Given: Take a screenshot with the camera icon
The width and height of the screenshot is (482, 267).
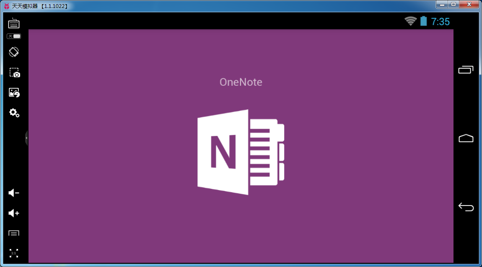Looking at the screenshot, I should point(14,72).
